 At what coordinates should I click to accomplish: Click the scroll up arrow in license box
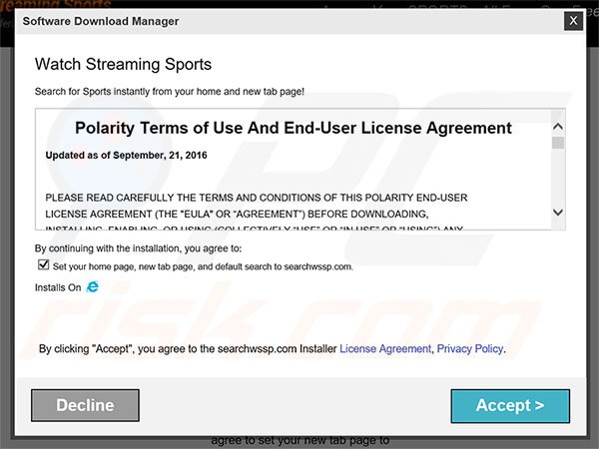tap(558, 127)
